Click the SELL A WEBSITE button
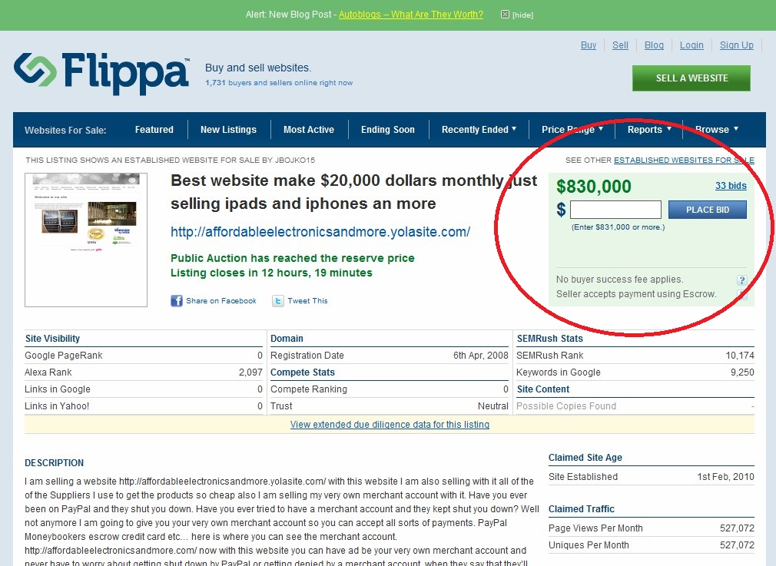 click(691, 78)
